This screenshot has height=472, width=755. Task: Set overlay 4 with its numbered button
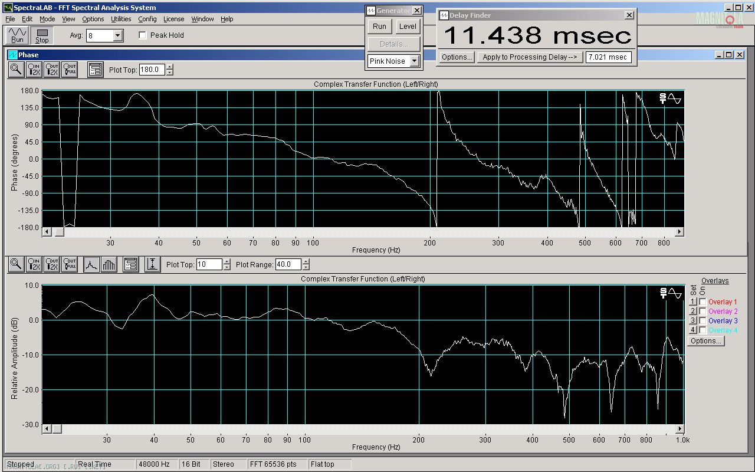tap(694, 330)
